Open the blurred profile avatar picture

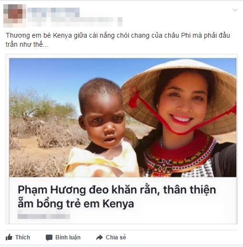pyautogui.click(x=15, y=16)
